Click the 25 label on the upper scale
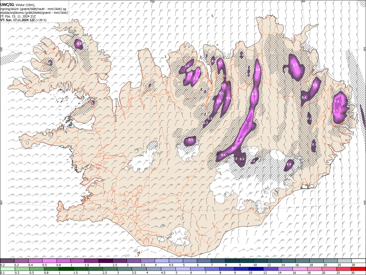The image size is (366, 275). point(339,265)
